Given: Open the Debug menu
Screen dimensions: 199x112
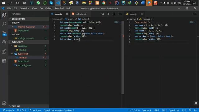Looking at the screenshot, I should coord(49,8).
